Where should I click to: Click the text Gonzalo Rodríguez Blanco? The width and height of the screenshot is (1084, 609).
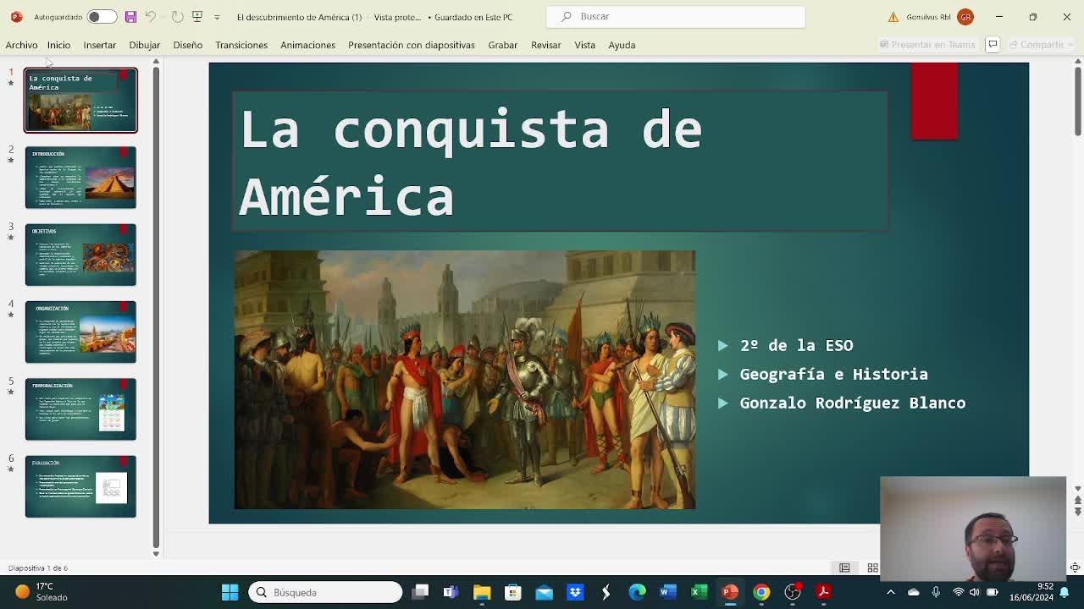(x=852, y=403)
